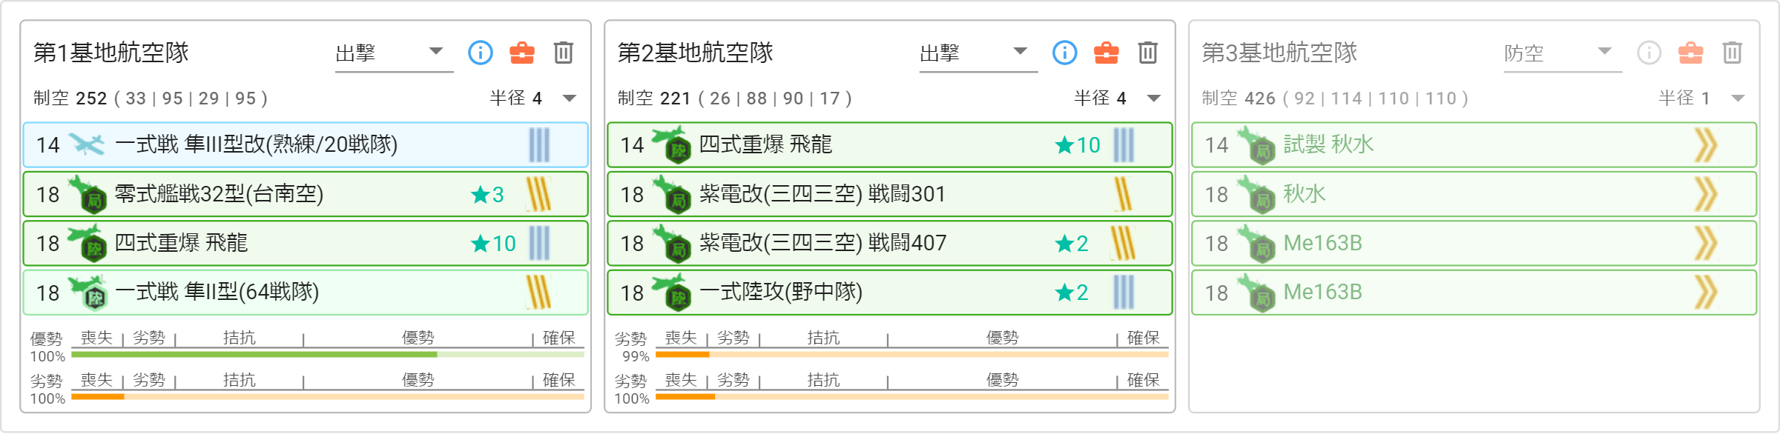
Task: Clear 第2基地航空隊 with trash icon
Action: [x=1148, y=53]
